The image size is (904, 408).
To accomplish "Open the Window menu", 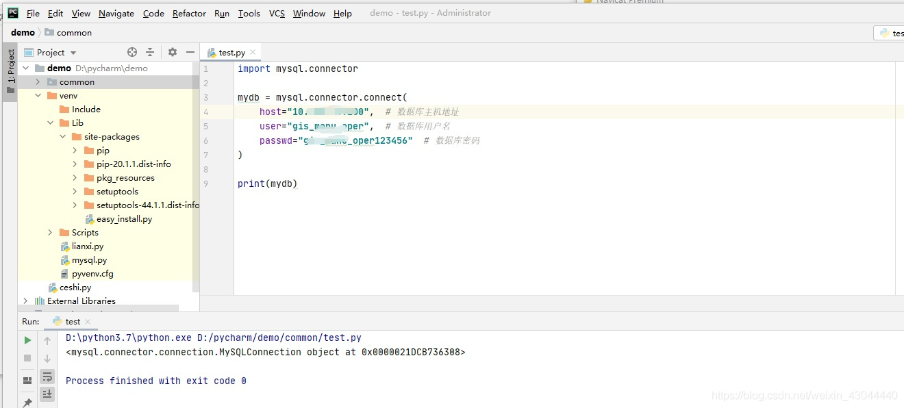I will click(309, 13).
